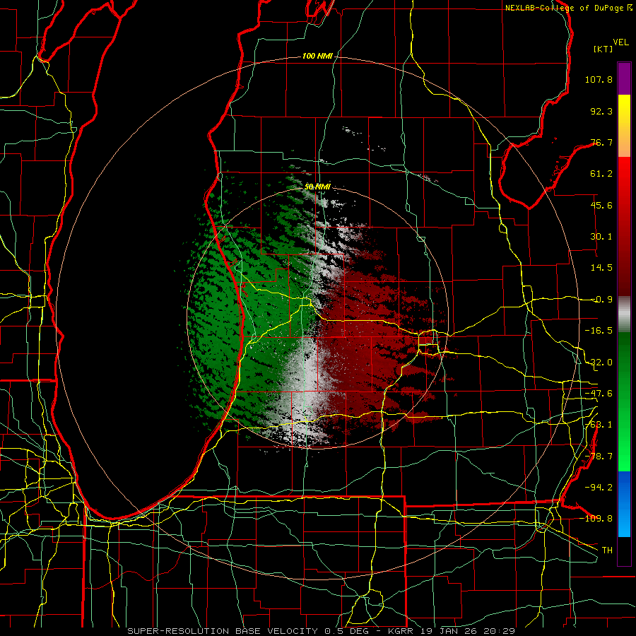636x636 pixels.
Task: Click the 50 NMI range ring label
Action: [317, 187]
